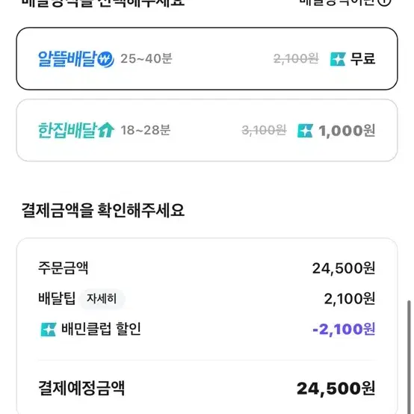
Task: Tap the 1,000원 discounted delivery price
Action: click(x=347, y=131)
